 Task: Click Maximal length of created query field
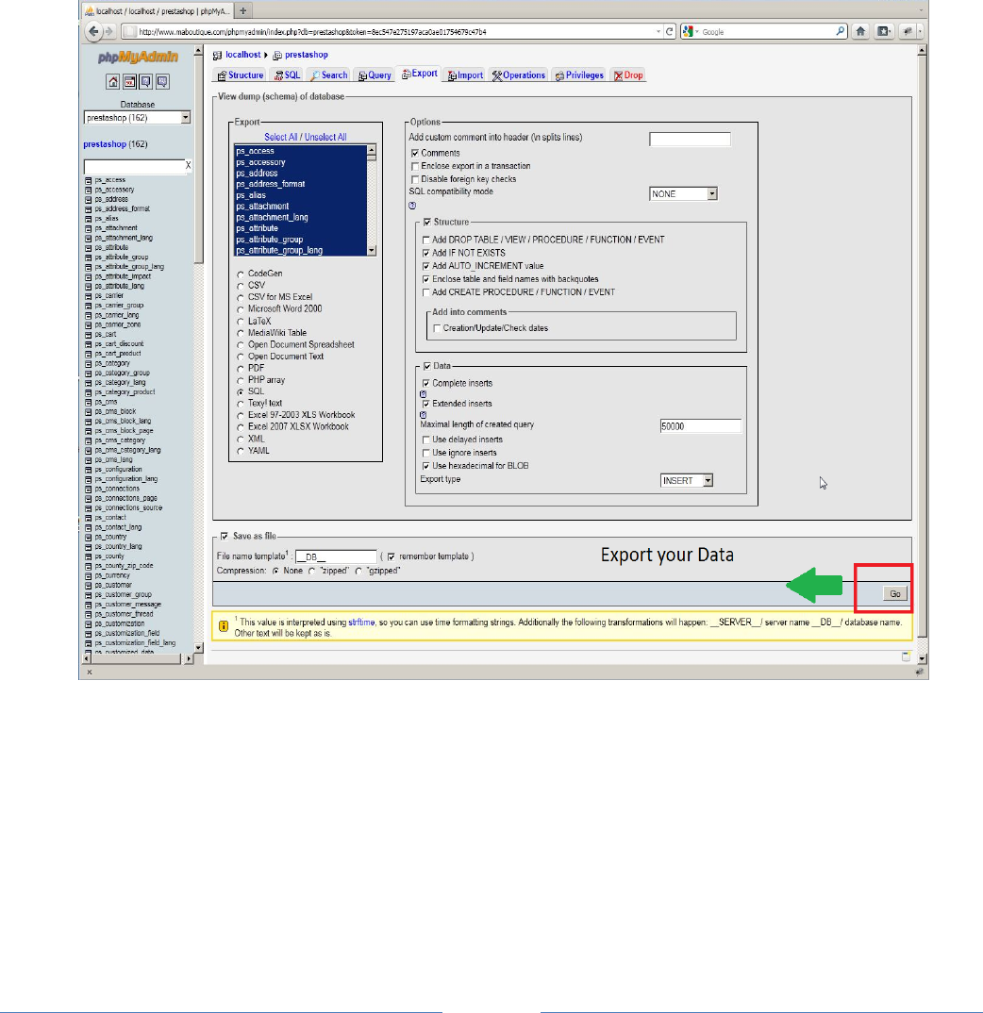click(701, 425)
